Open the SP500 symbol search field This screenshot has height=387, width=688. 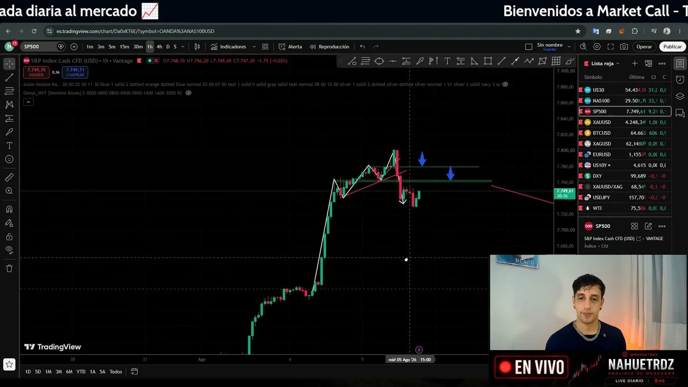43,47
